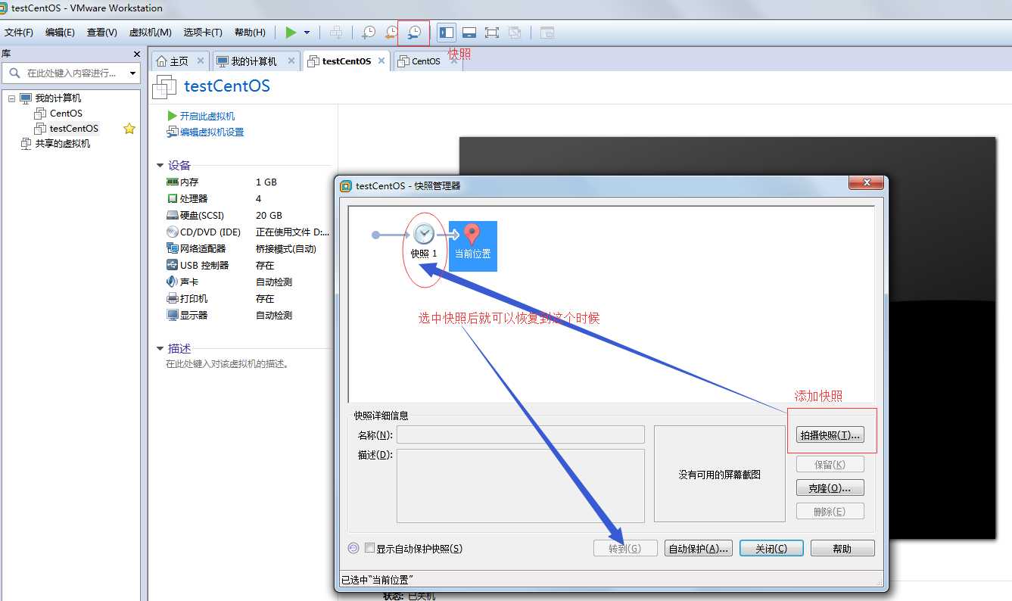
Task: Select testCentOS in the library tree
Action: (x=74, y=129)
